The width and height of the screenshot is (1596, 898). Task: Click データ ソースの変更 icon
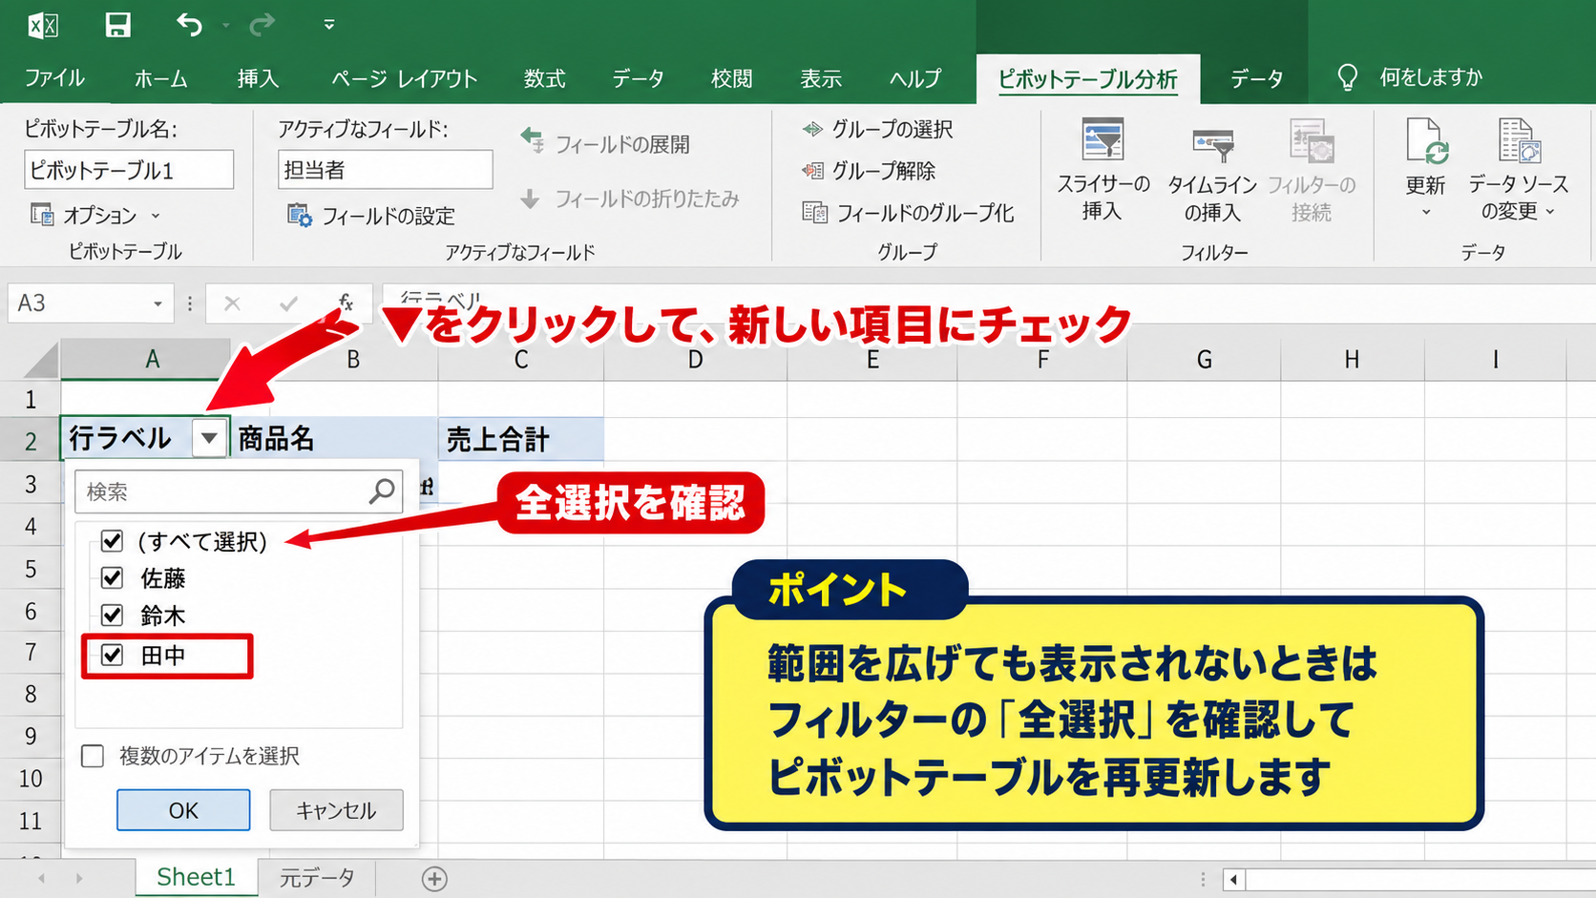point(1519,140)
